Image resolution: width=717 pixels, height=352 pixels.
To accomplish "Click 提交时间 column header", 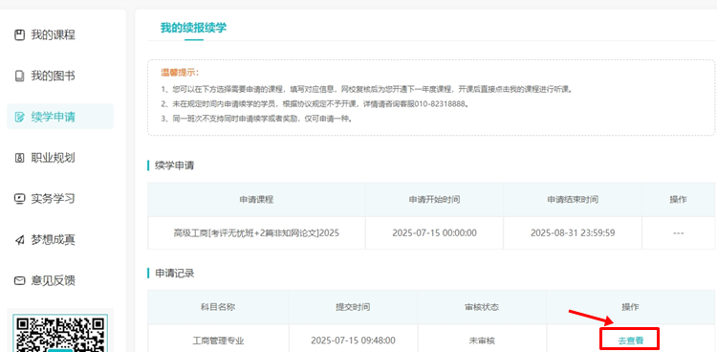I will [x=353, y=307].
